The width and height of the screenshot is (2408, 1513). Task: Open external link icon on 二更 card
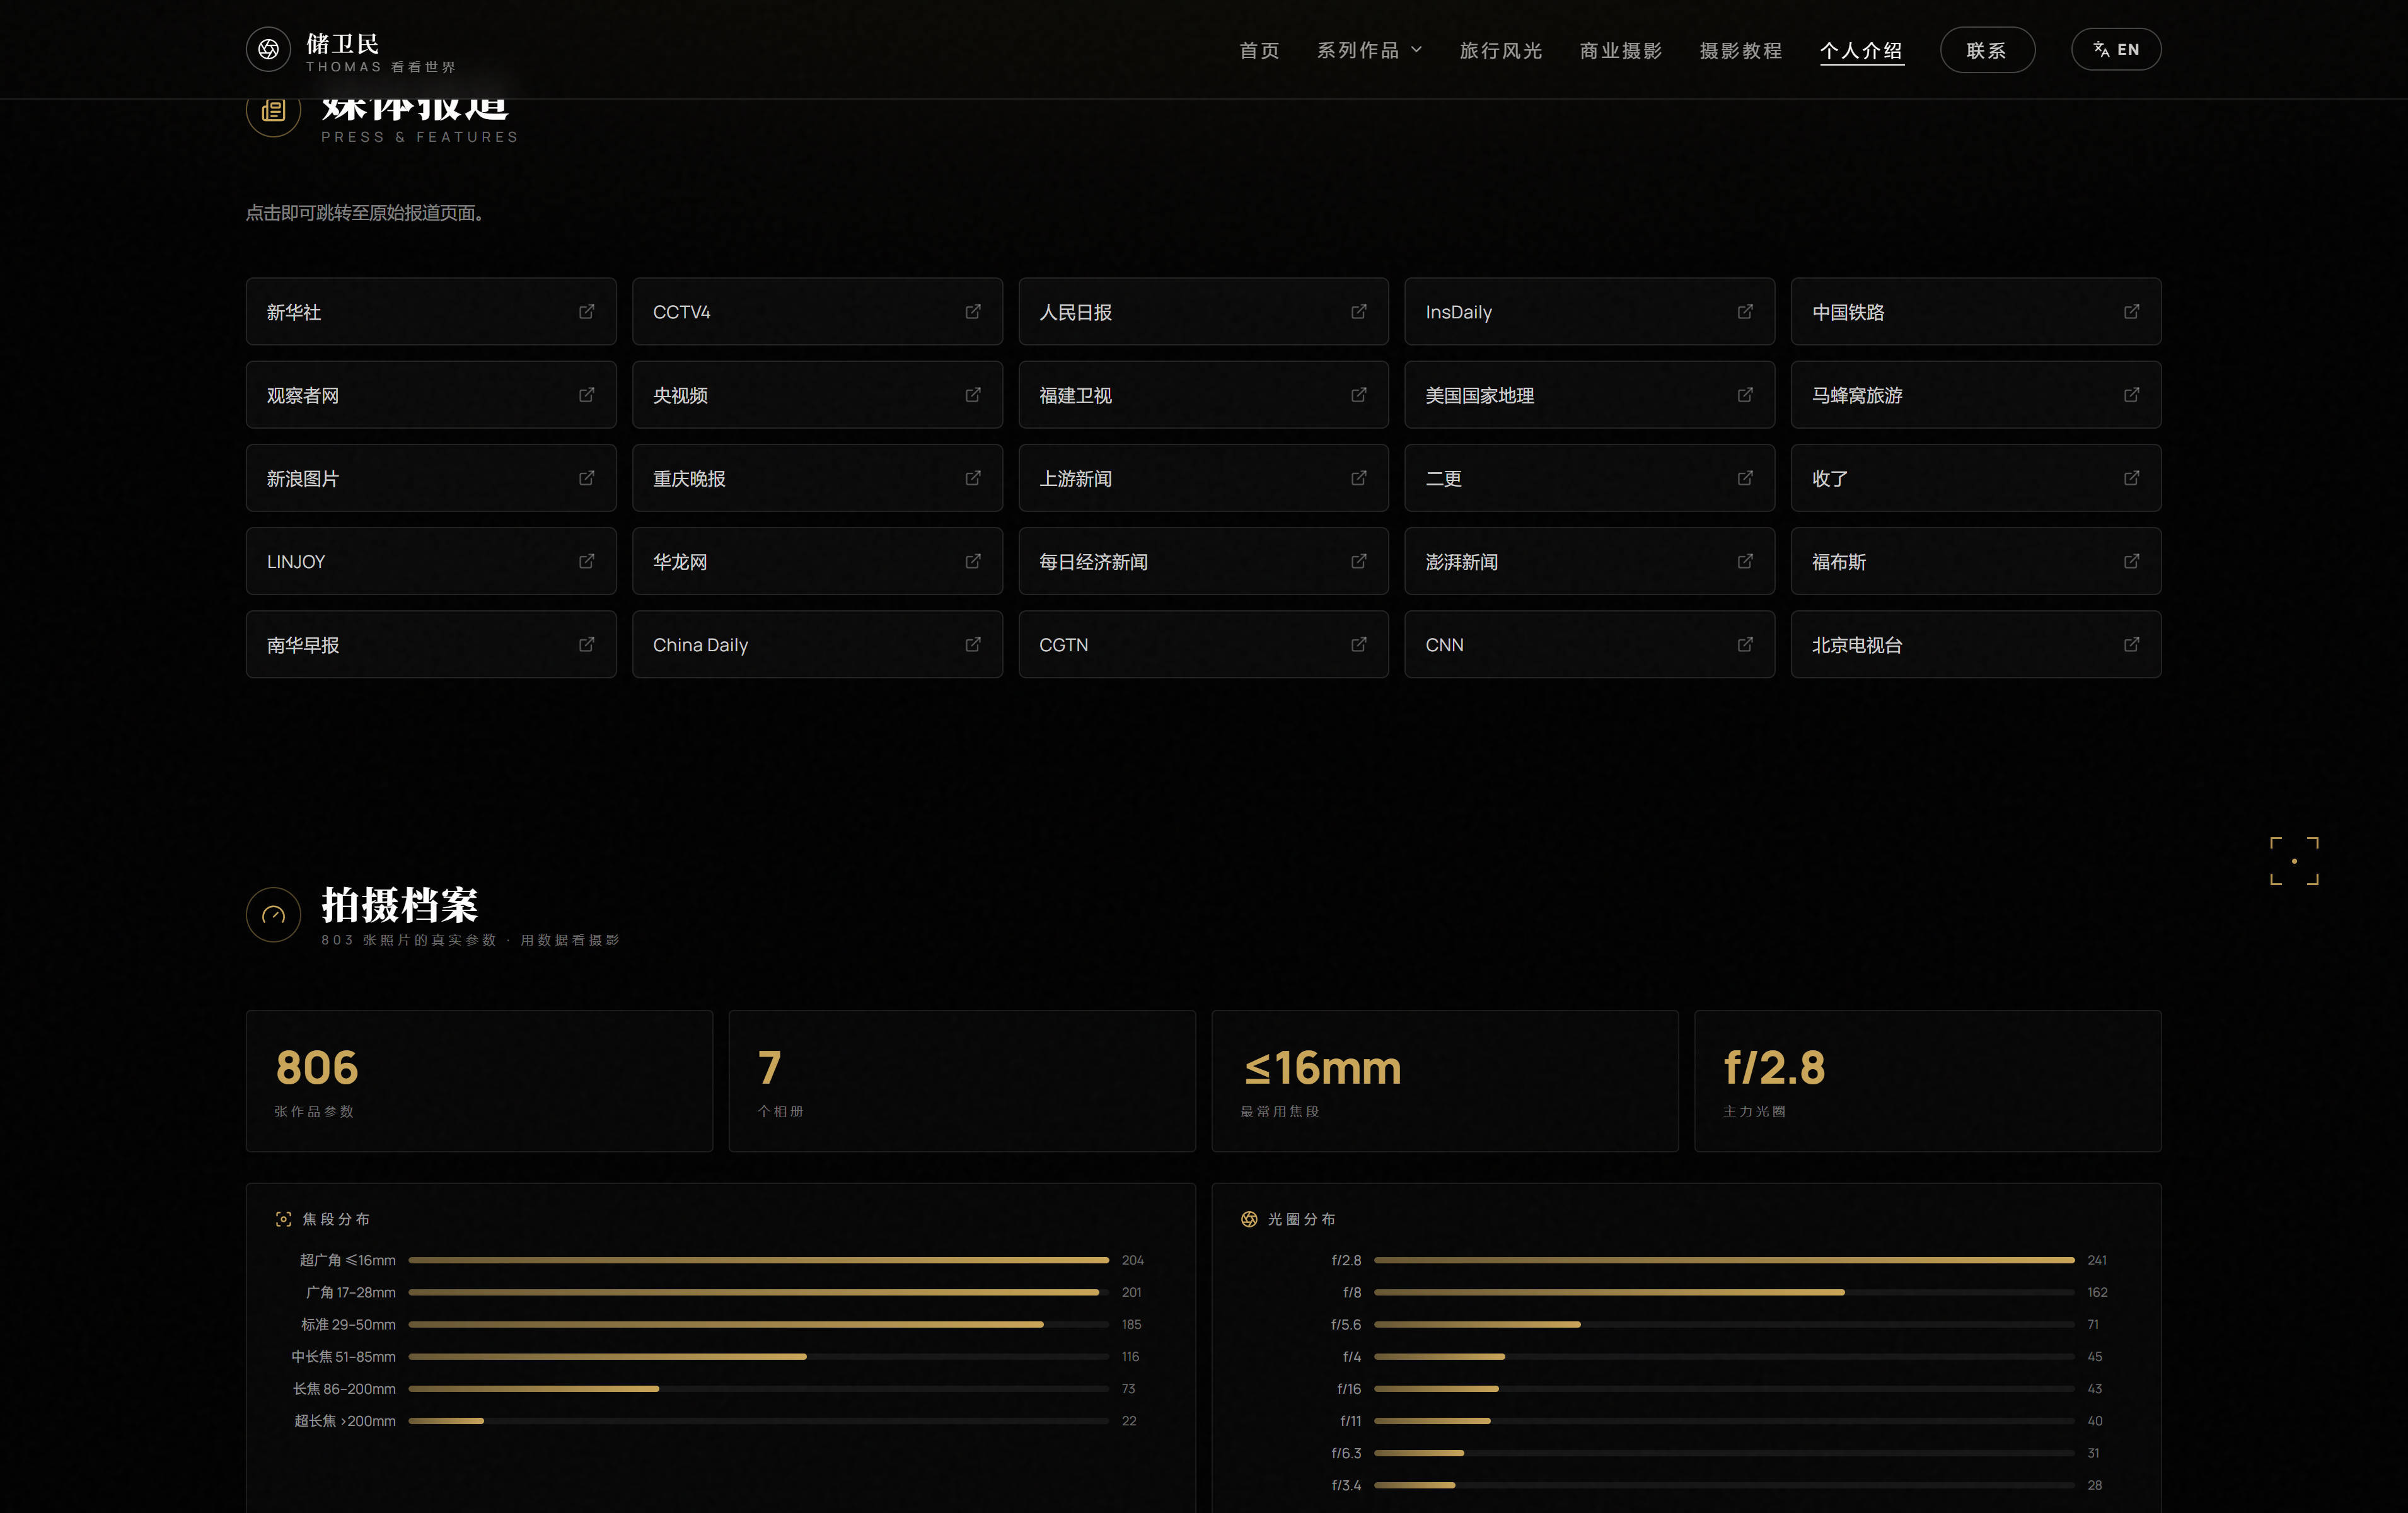(x=1745, y=478)
